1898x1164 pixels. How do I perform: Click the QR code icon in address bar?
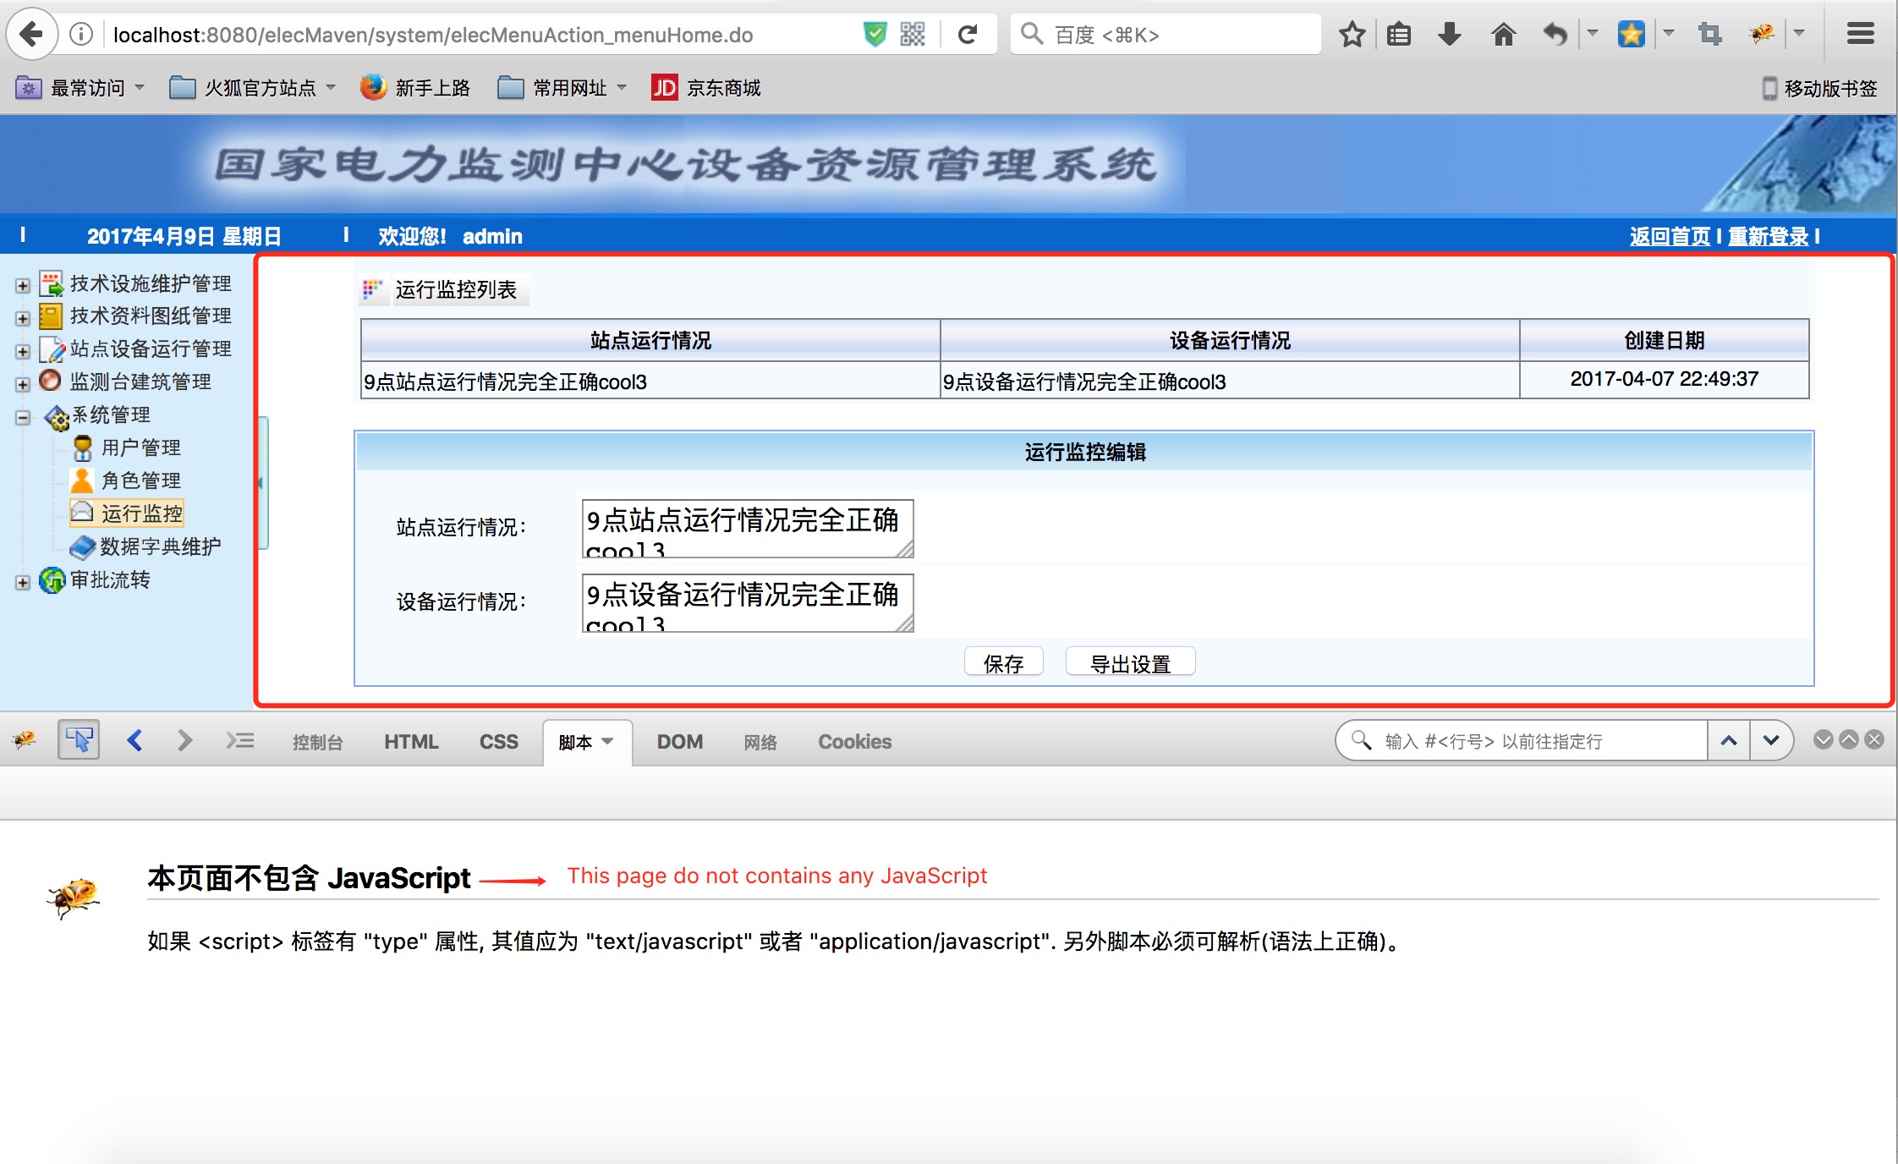(913, 35)
